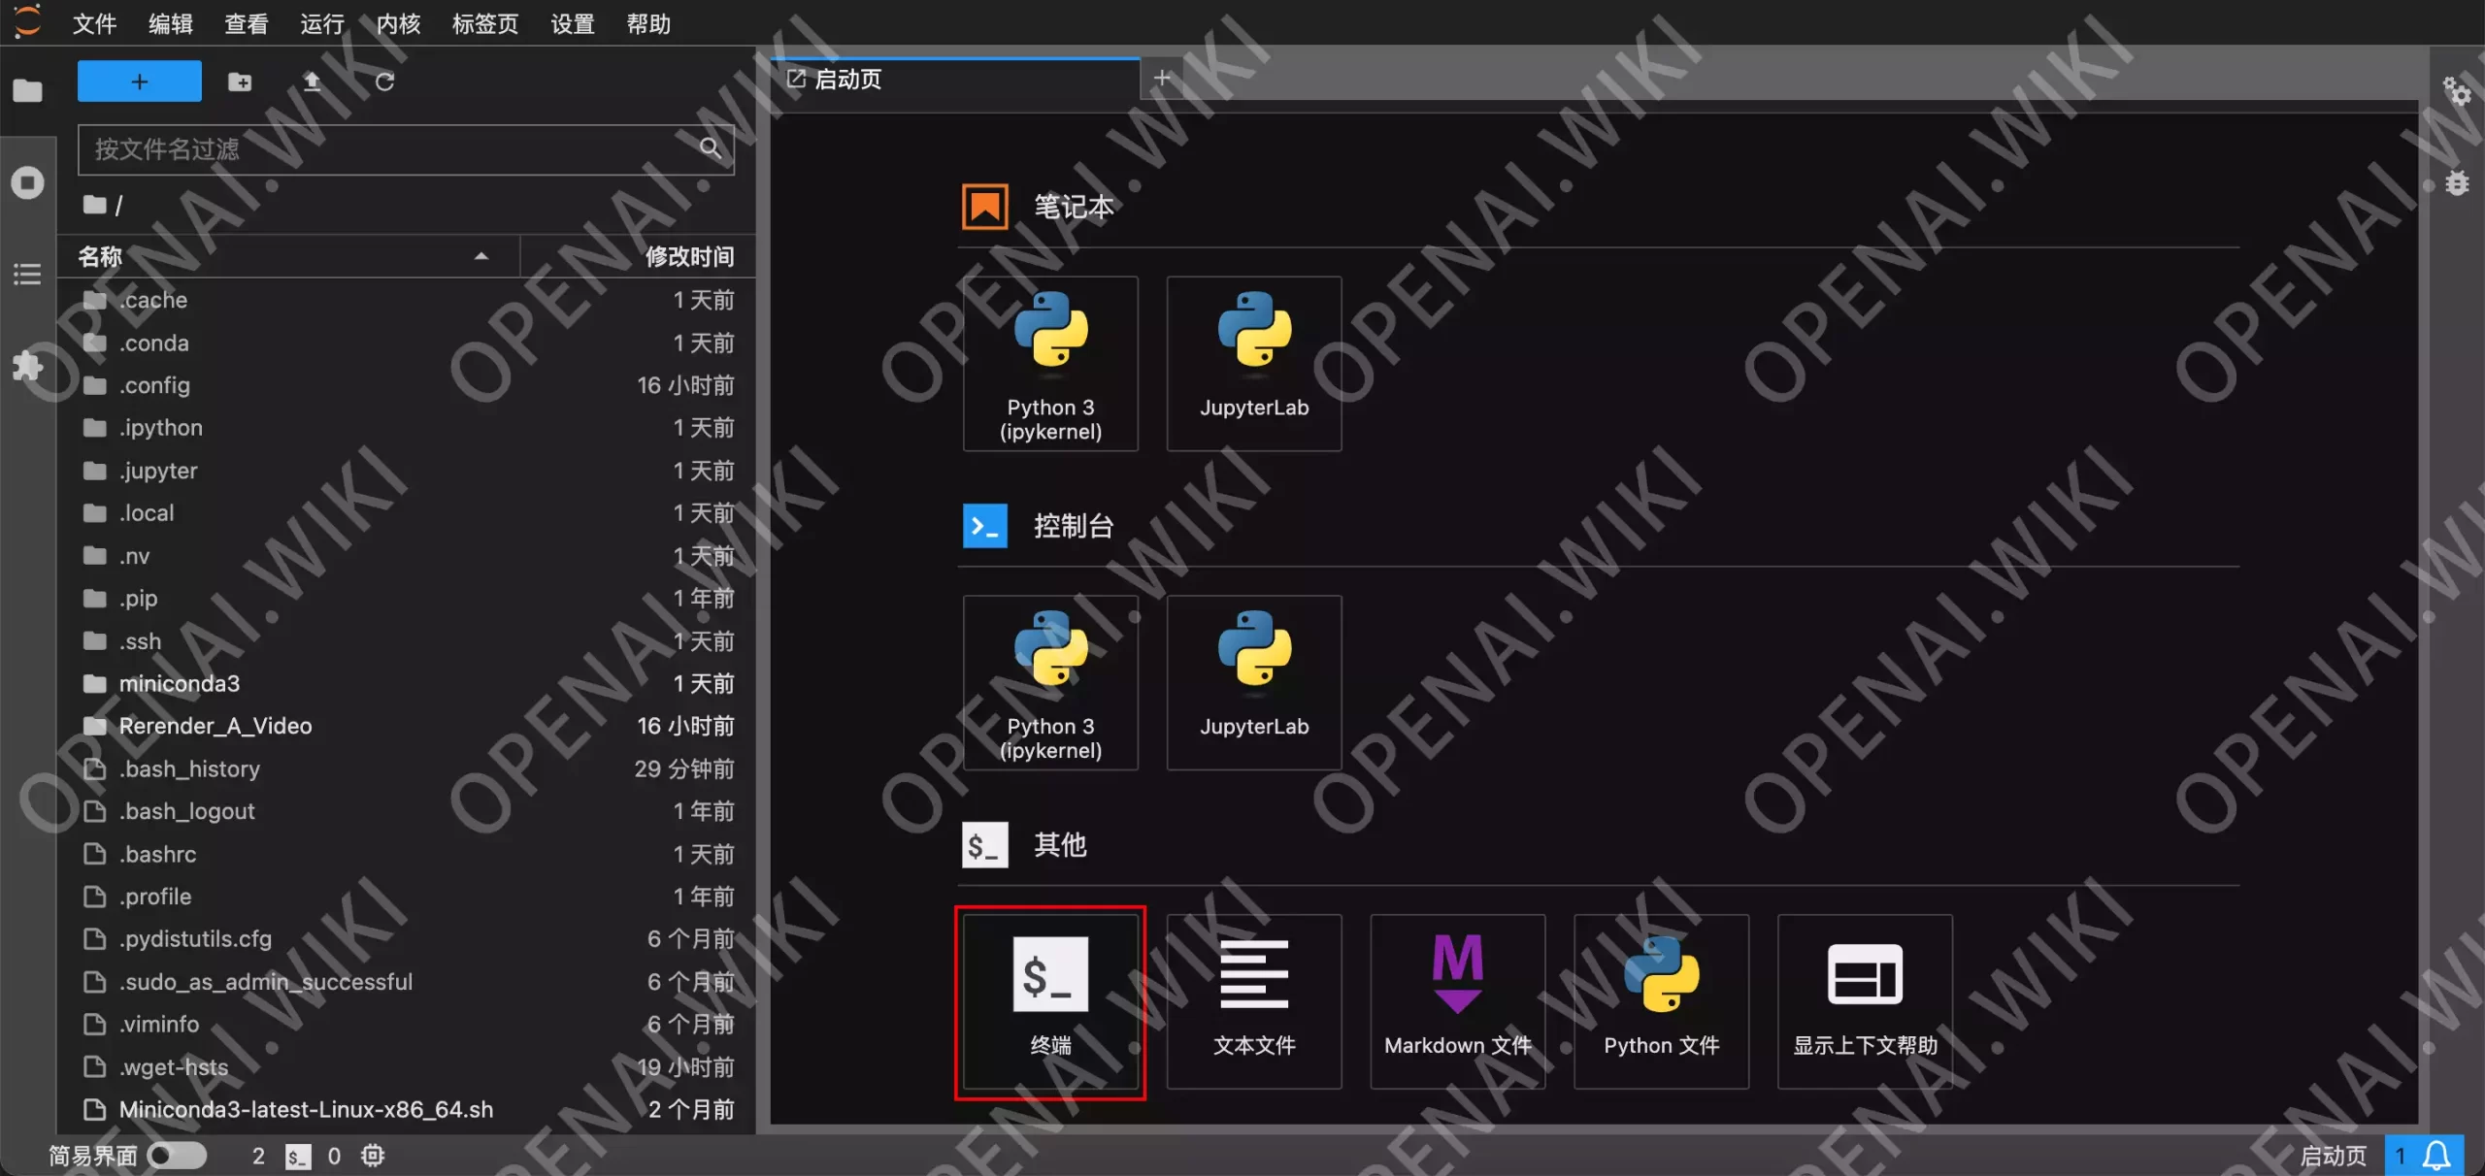Viewport: 2485px width, 1176px height.
Task: Click new launcher button
Action: pos(140,81)
